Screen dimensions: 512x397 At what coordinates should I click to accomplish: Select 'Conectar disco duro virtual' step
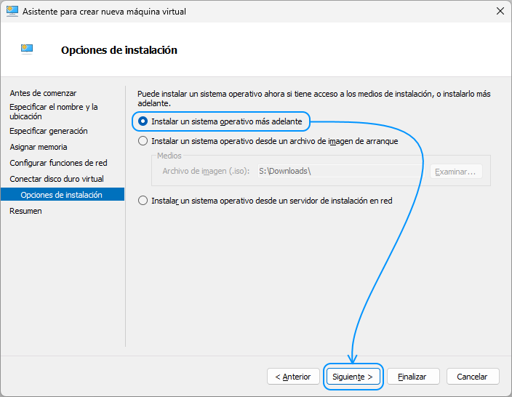tap(57, 179)
